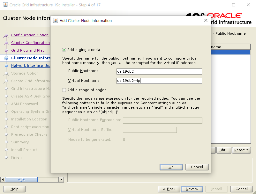Click the horizontal scrollbar thumb in the sidebar
The width and height of the screenshot is (256, 194).
pos(21,180)
